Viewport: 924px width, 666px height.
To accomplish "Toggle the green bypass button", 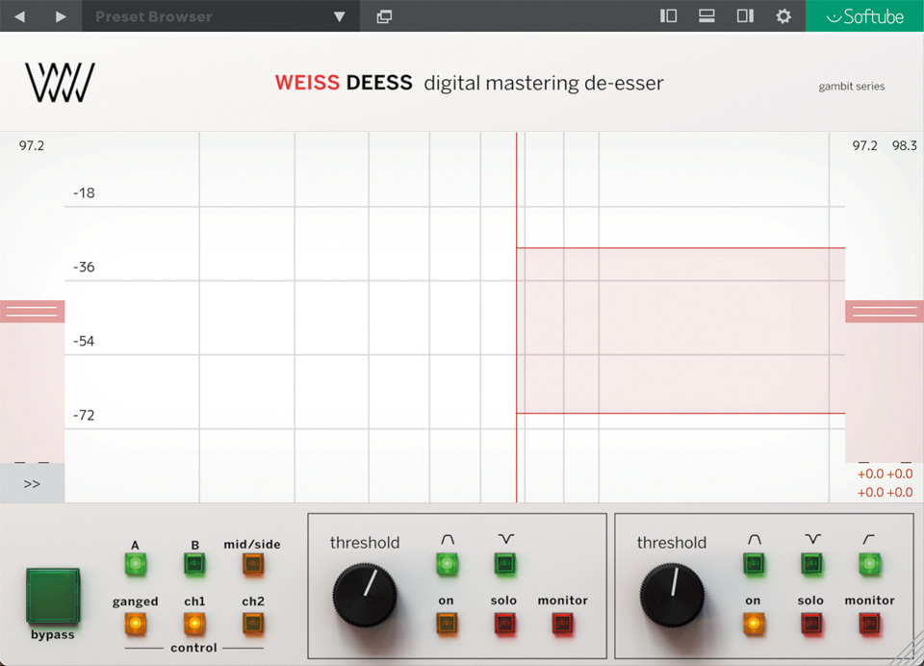I will (x=52, y=596).
